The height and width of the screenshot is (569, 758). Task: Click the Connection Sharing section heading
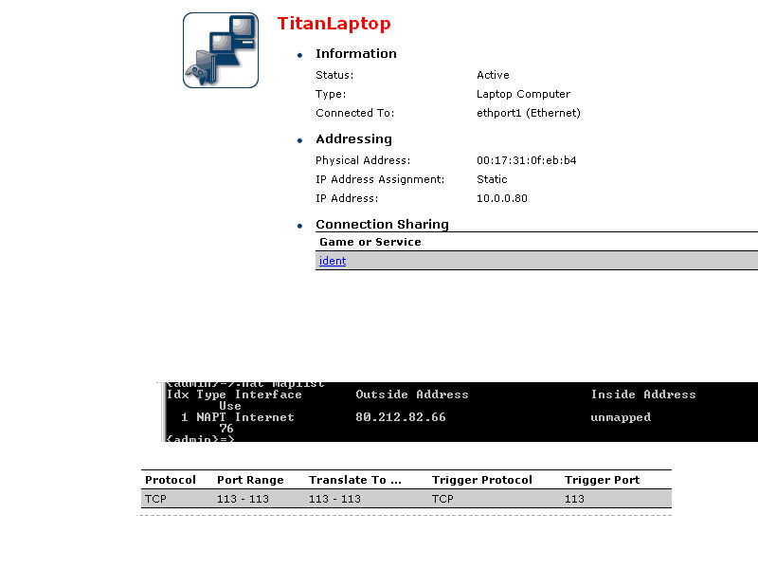tap(383, 225)
